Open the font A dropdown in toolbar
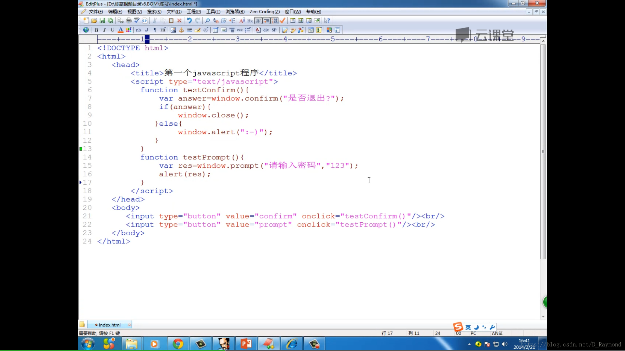 coord(242,20)
